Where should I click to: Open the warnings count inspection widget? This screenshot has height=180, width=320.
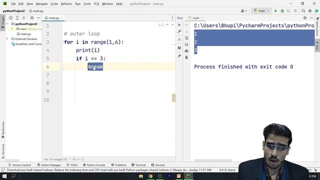click(x=161, y=24)
